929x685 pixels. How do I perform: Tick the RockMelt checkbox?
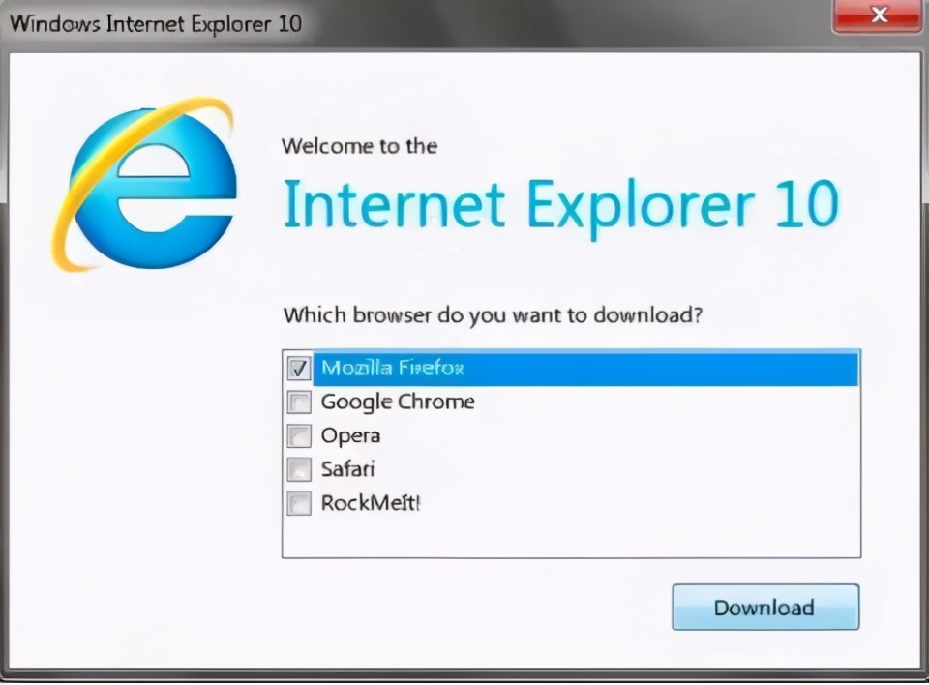coord(299,504)
